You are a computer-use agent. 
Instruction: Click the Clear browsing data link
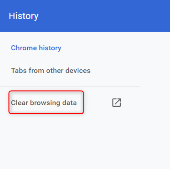44,103
